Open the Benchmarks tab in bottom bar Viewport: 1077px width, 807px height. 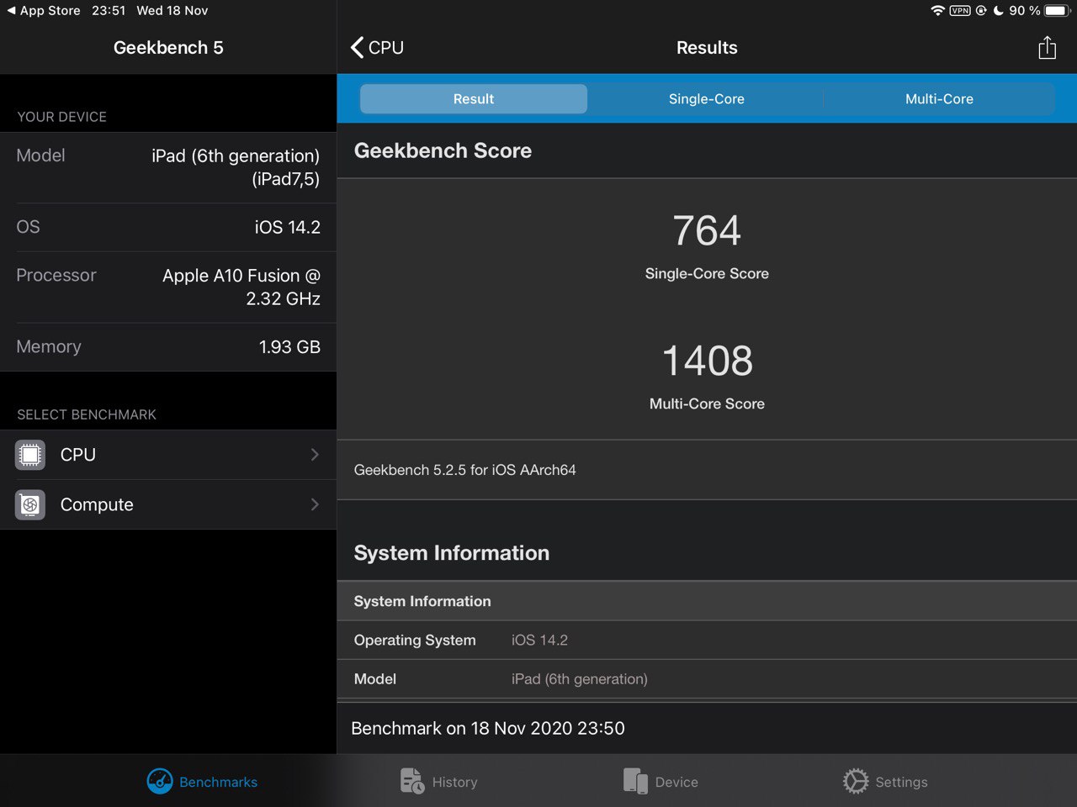point(202,782)
